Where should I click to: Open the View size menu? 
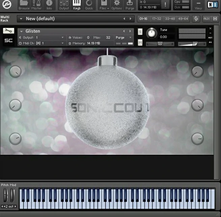pos(198,5)
